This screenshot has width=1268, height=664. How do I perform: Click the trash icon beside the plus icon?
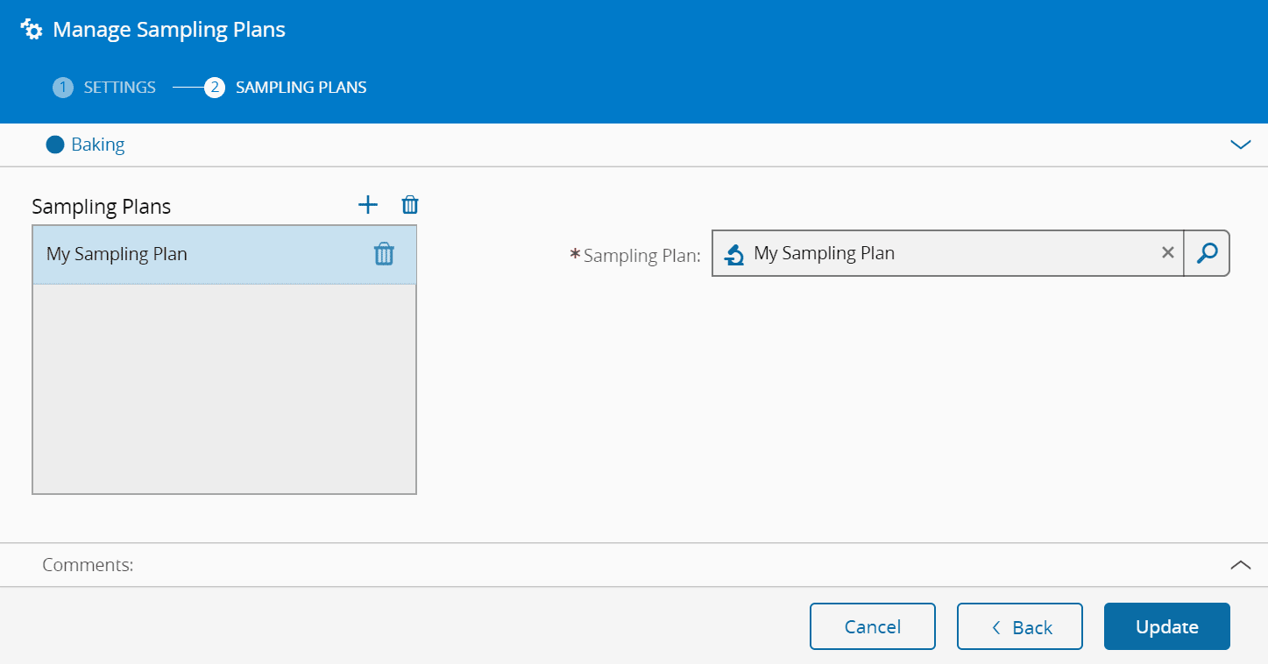(410, 205)
